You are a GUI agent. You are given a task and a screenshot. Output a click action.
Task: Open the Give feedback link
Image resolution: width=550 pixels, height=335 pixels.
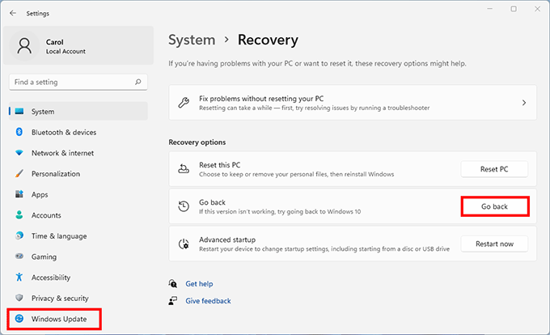208,301
